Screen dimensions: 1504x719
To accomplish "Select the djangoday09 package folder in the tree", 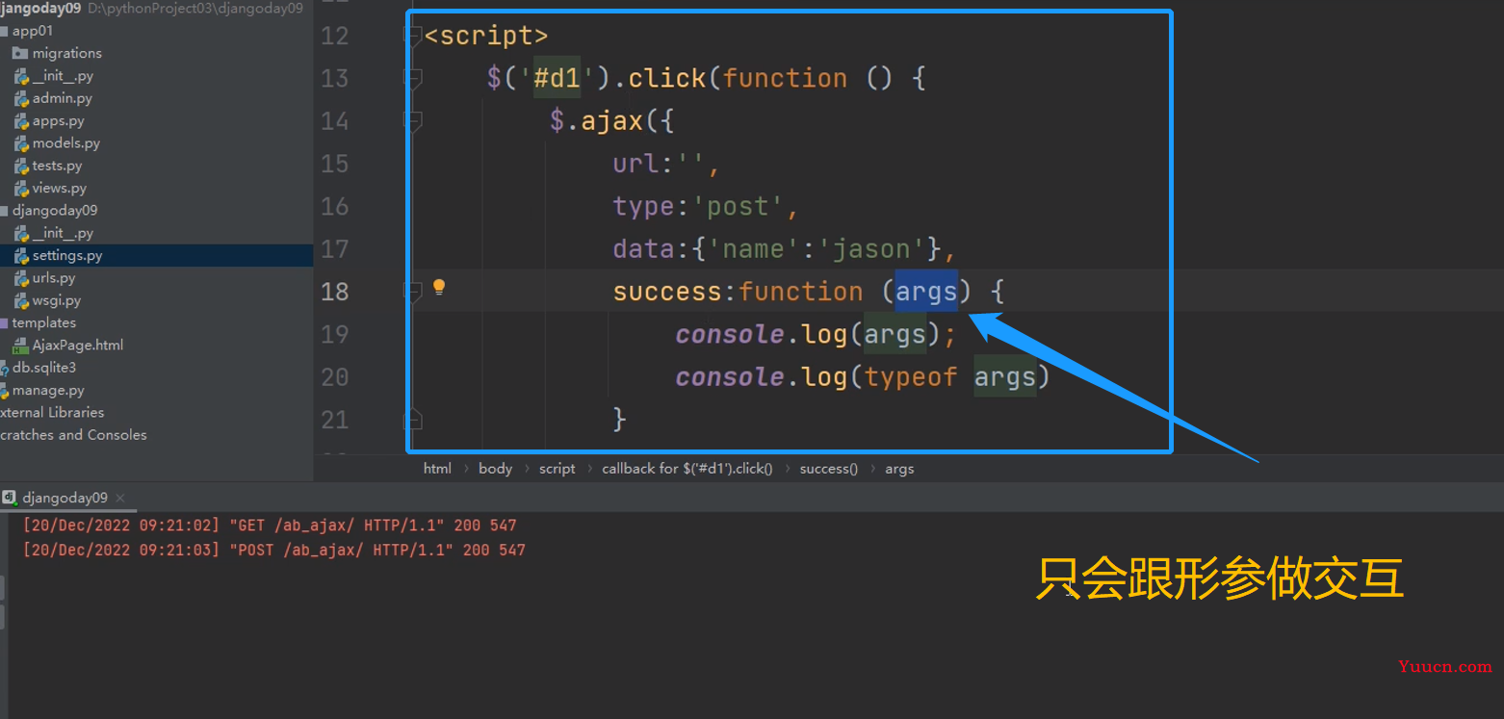I will coord(55,211).
